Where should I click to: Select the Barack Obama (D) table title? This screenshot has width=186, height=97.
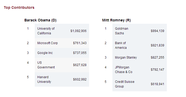coord(40,20)
